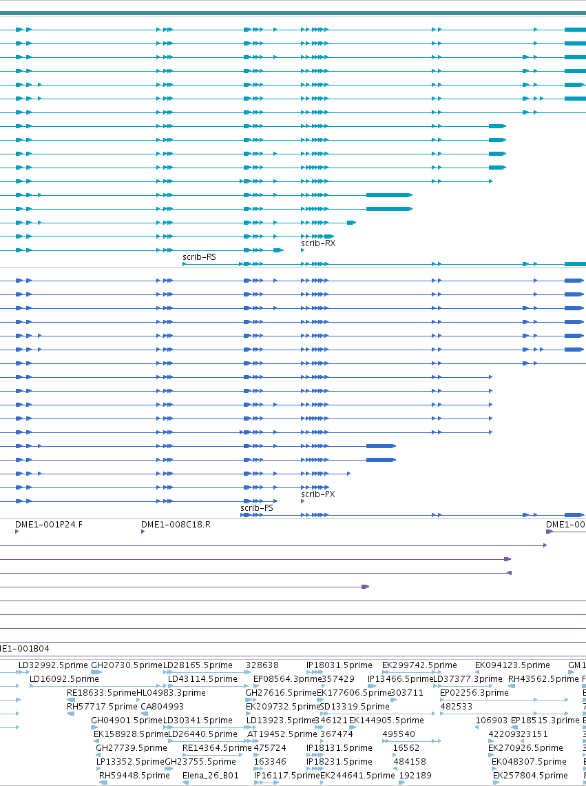Click the 163346 feature label
Screen dimensions: 586x786
coord(270,761)
